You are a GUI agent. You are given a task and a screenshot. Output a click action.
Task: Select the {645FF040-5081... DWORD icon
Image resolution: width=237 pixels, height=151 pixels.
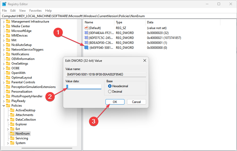[86, 48]
